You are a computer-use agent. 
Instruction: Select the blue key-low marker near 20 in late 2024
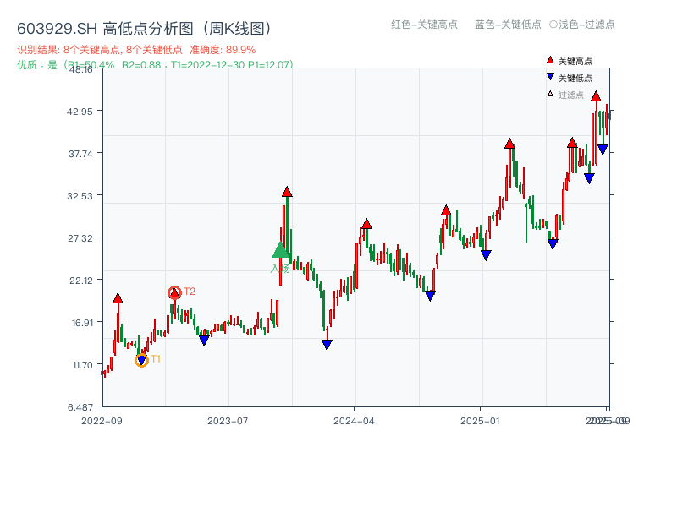coord(430,296)
